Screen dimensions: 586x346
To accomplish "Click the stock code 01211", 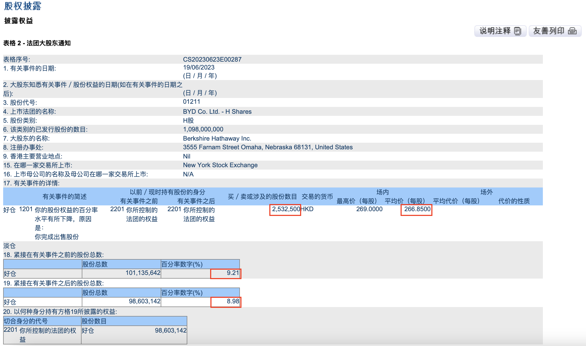I will coord(191,102).
